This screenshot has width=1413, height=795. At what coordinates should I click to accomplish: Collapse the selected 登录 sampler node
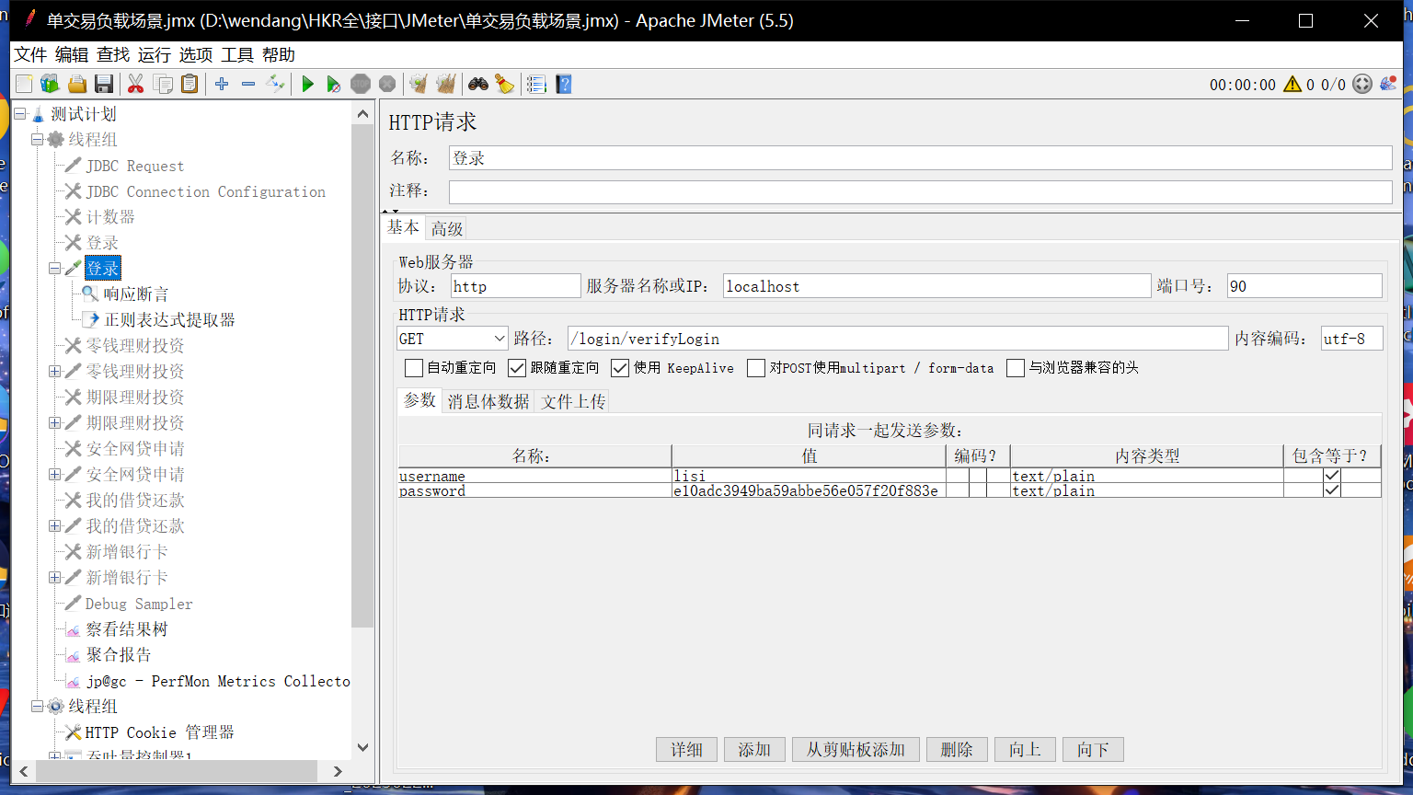pyautogui.click(x=55, y=269)
